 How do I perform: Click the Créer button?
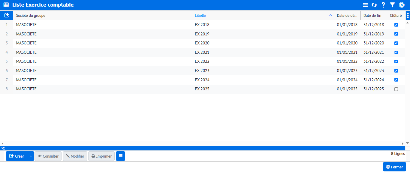click(x=17, y=156)
